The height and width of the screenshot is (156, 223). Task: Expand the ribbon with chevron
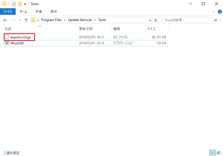point(214,12)
